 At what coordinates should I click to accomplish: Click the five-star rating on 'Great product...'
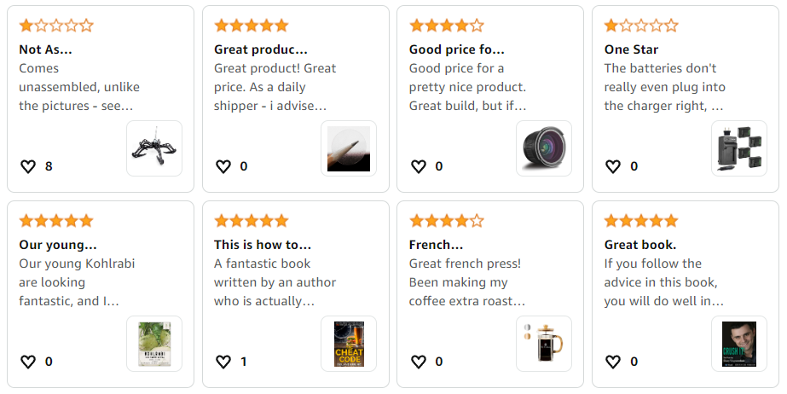pos(252,26)
